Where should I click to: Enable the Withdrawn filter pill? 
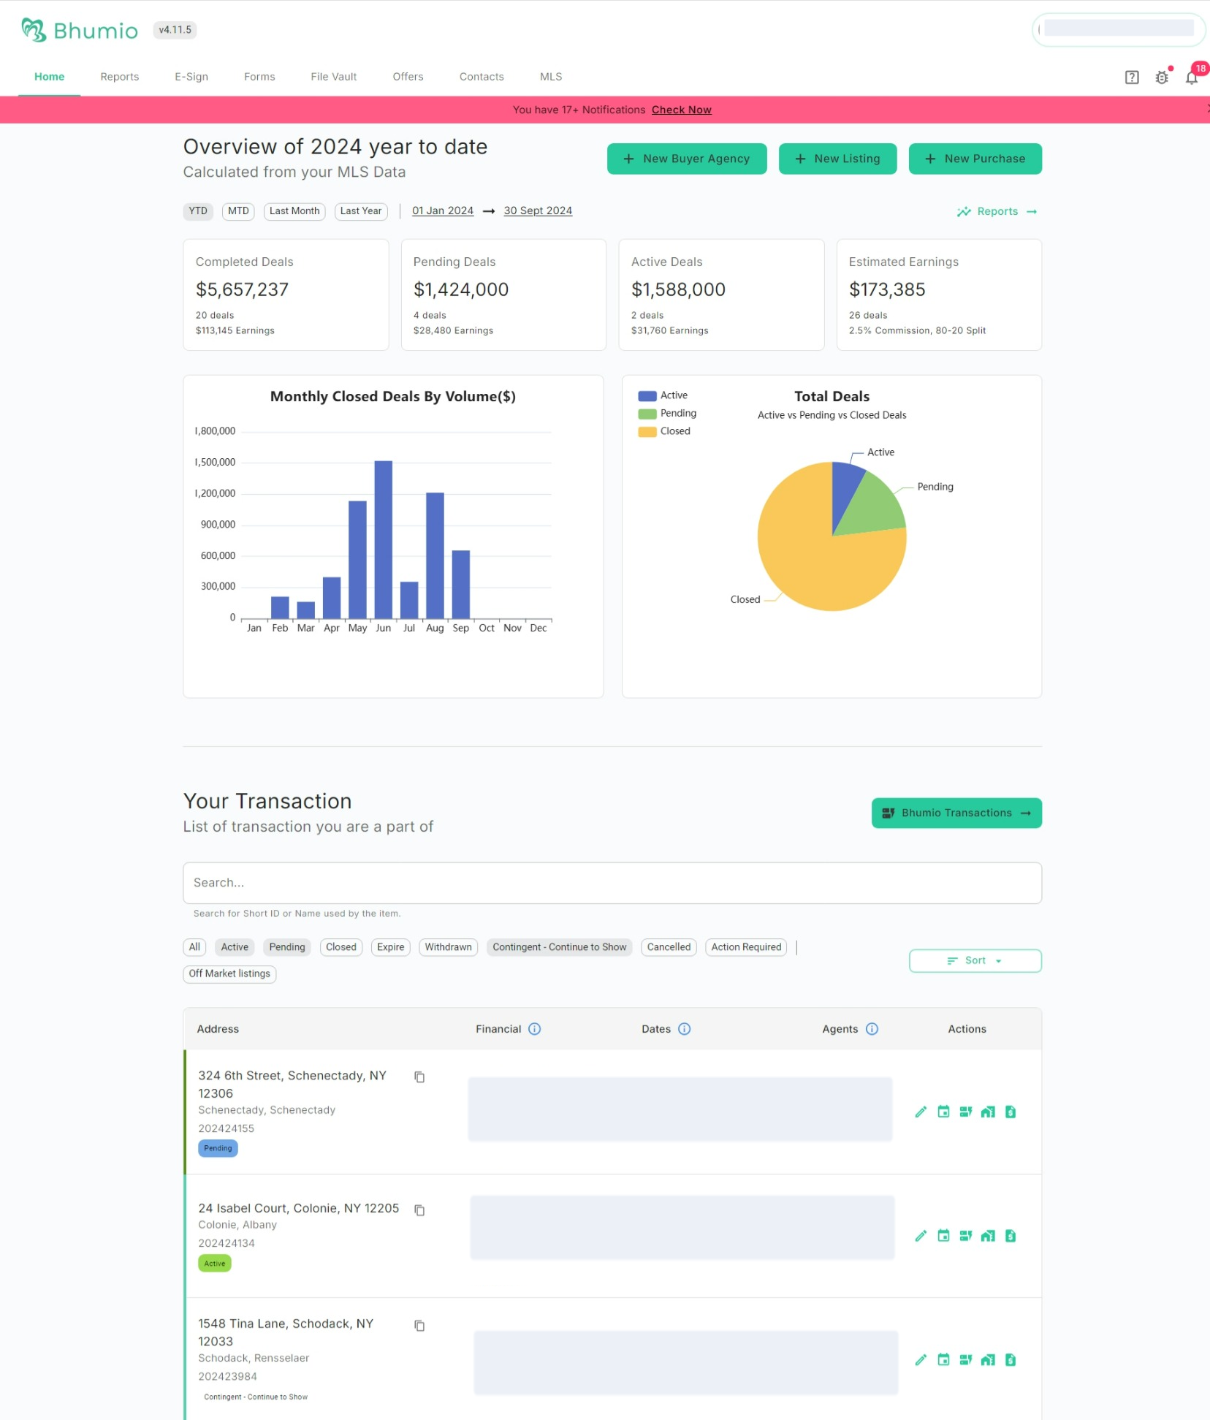(448, 947)
